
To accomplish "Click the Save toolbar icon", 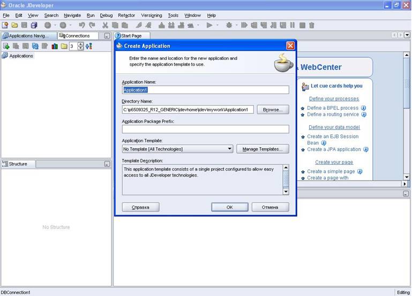I will coord(24,25).
